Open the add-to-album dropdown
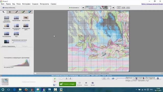163x92 pixels. [55, 85]
